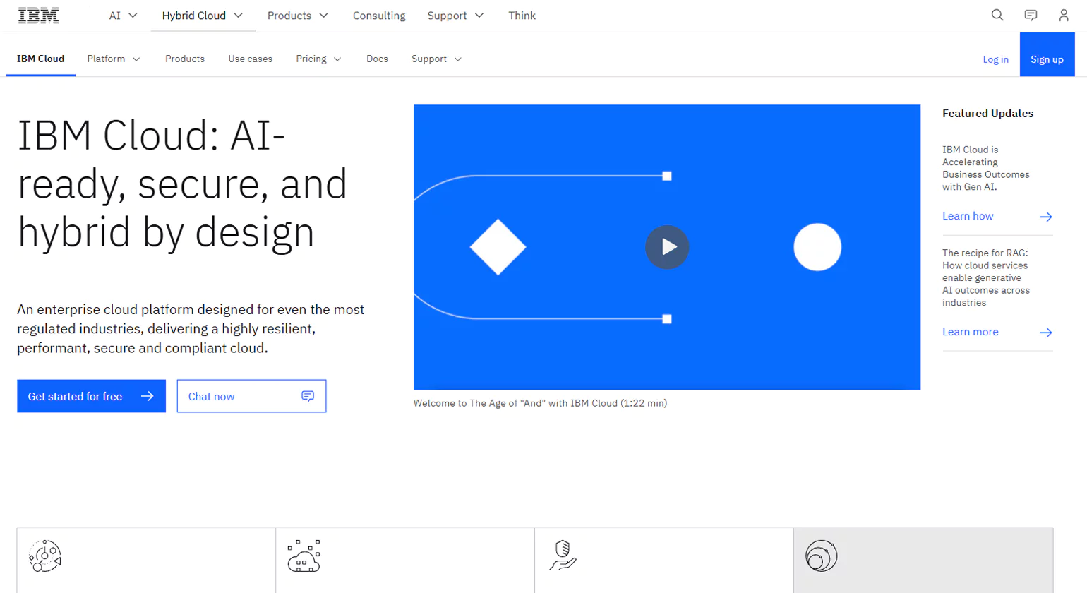The height and width of the screenshot is (593, 1087).
Task: Click the Learn how link
Action: pos(968,217)
